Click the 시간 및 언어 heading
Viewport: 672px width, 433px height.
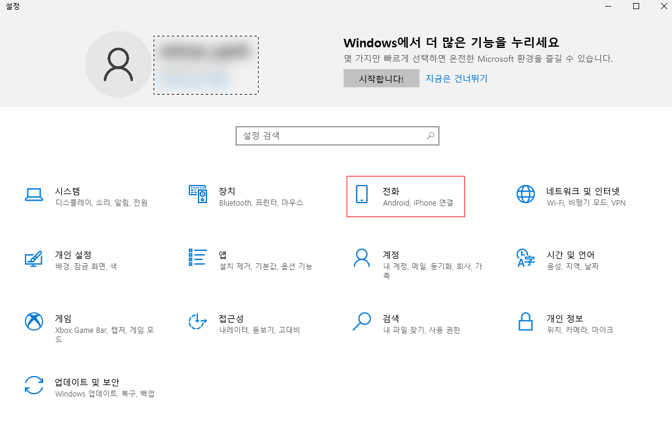point(571,255)
